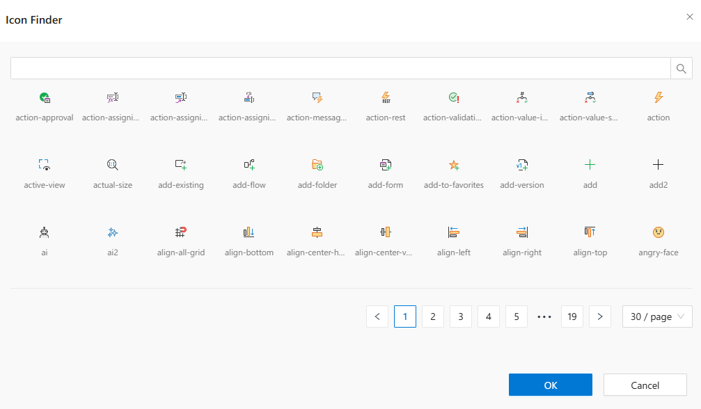Image resolution: width=701 pixels, height=409 pixels.
Task: Close the Icon Finder dialog
Action: (x=690, y=17)
